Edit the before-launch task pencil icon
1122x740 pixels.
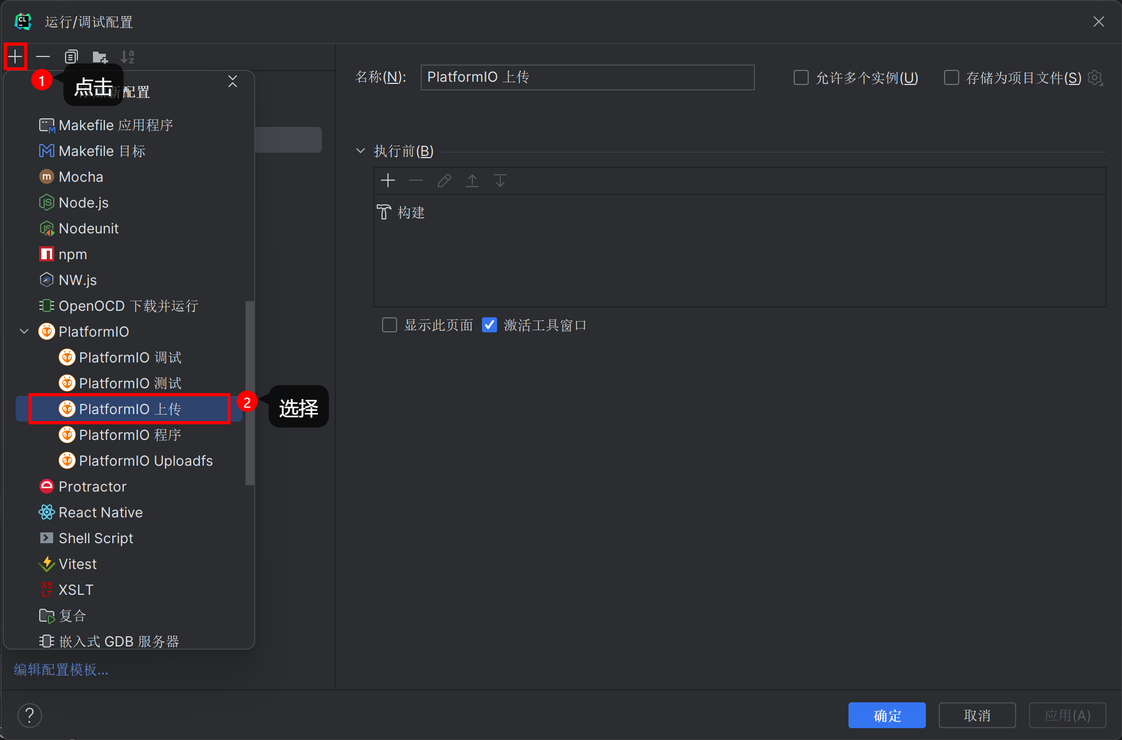pos(444,181)
